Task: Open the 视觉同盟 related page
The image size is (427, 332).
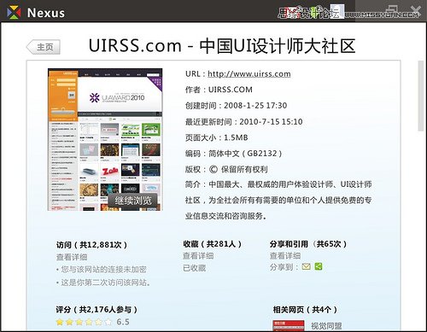Action: [326, 326]
